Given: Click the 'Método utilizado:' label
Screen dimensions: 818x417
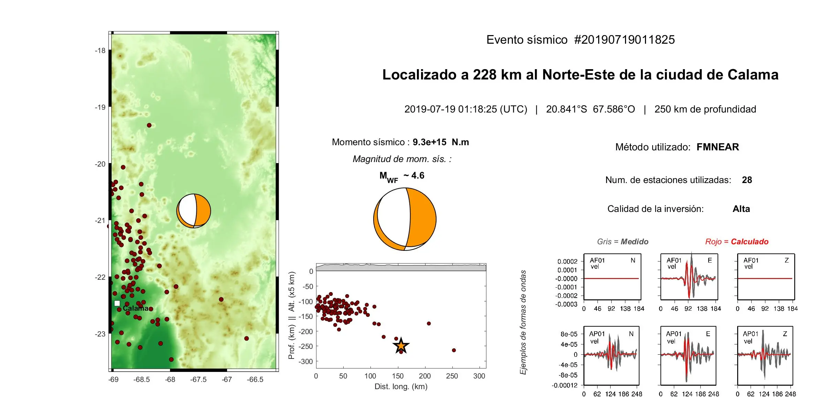Looking at the screenshot, I should pyautogui.click(x=653, y=147).
